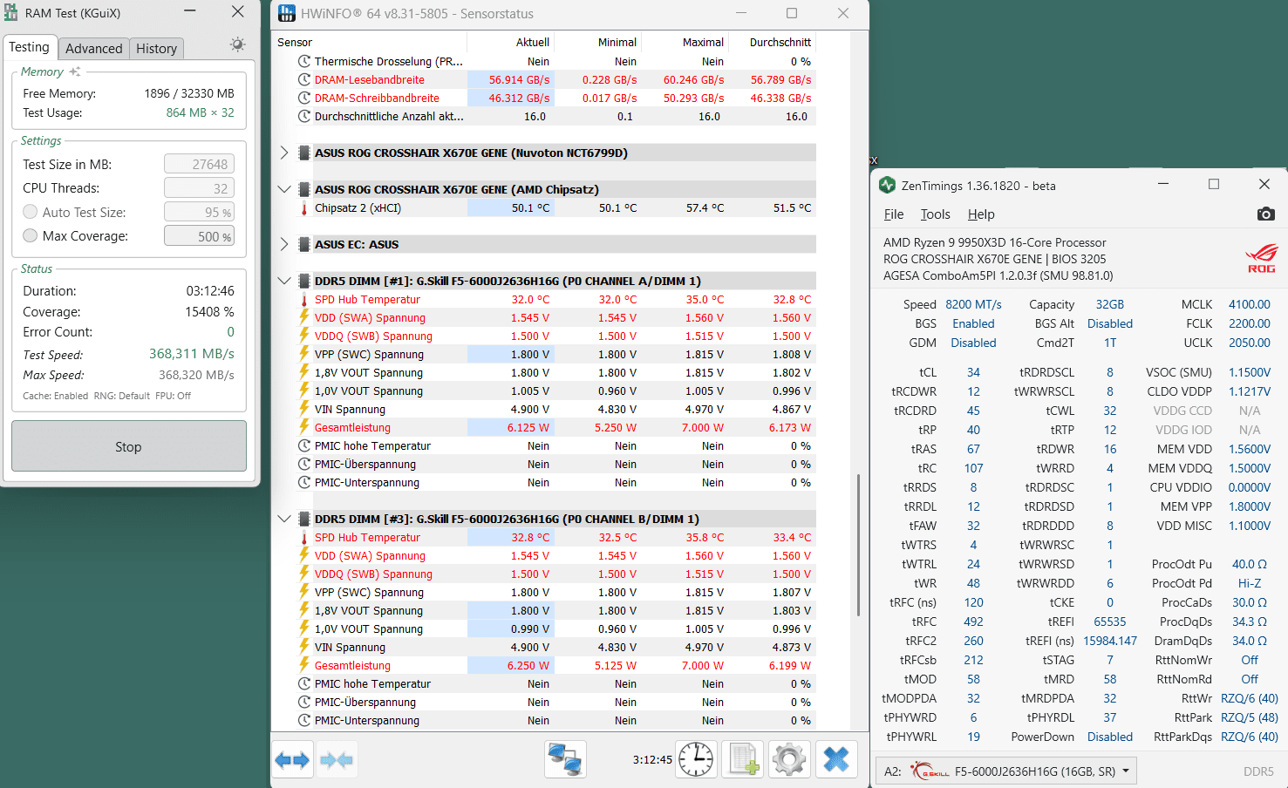
Task: Open HWiNFO network remote monitoring icon
Action: point(565,759)
